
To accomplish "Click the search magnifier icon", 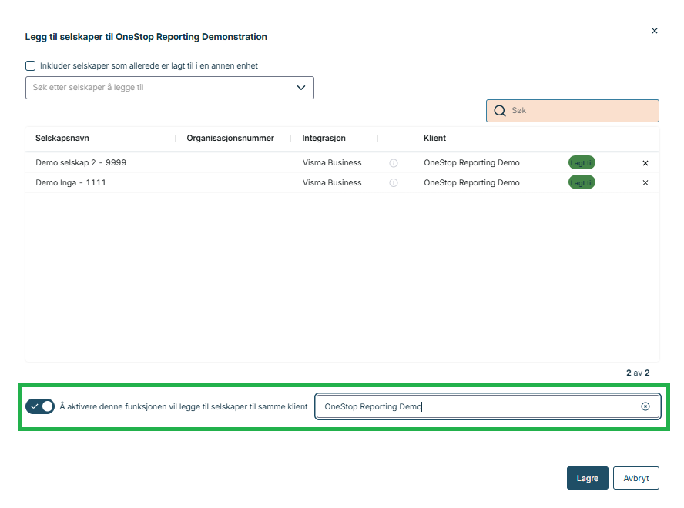I will pyautogui.click(x=499, y=110).
